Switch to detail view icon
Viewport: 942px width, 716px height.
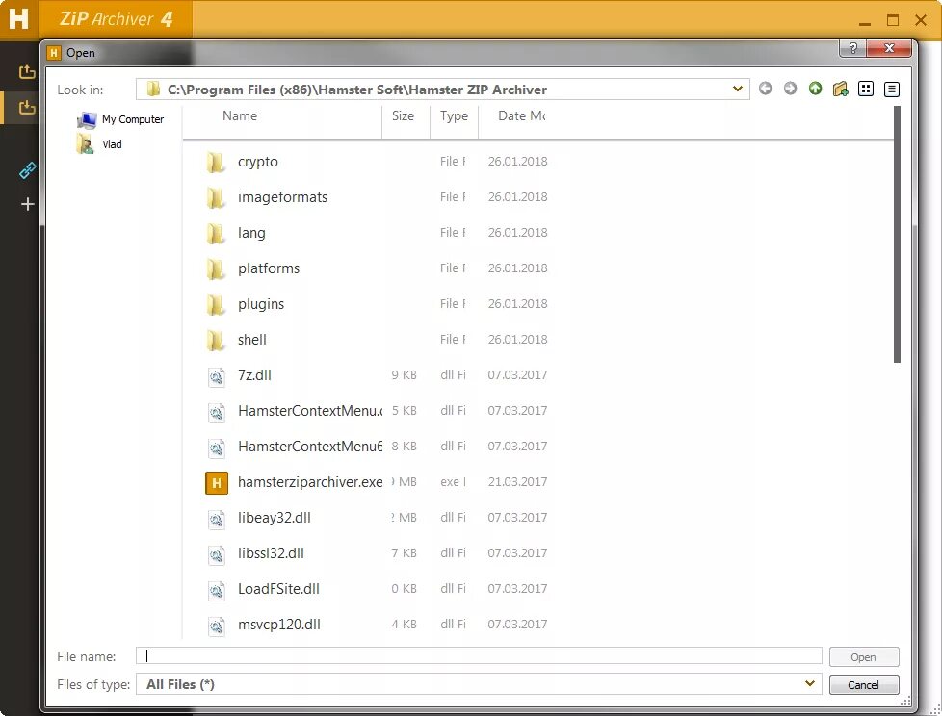892,89
